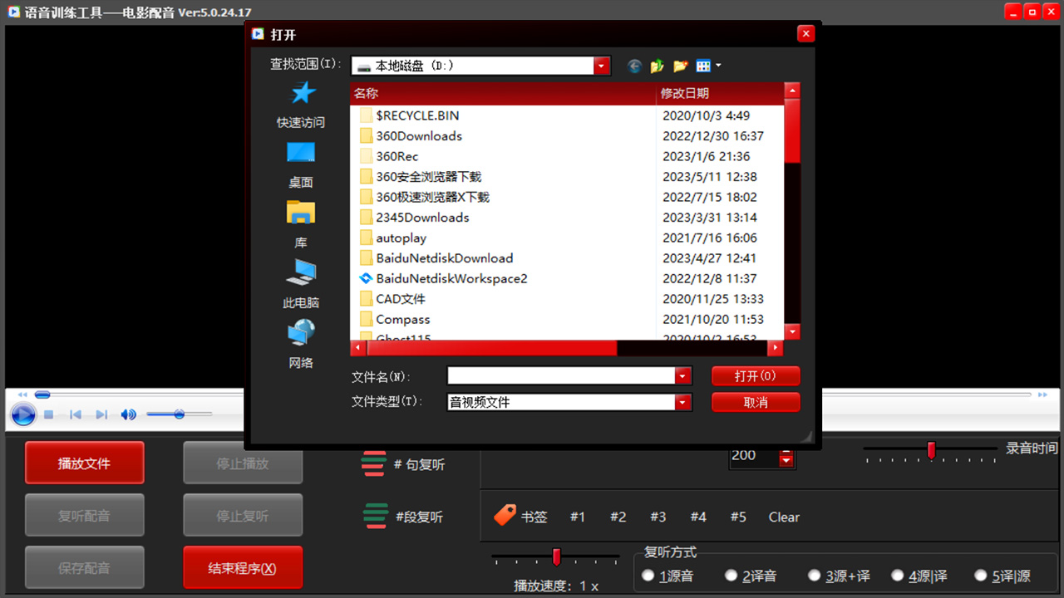
Task: Open the 文件名 dropdown arrow
Action: point(683,376)
